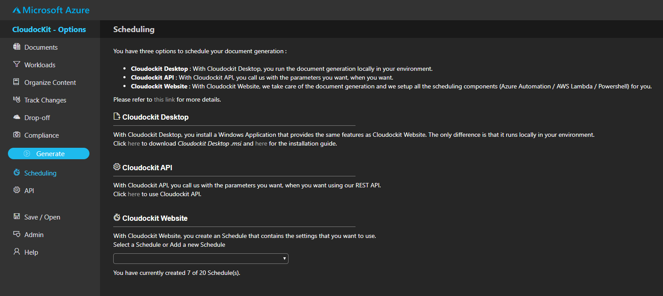Click 'here' to download Cloudockit Desktop .msi
The image size is (663, 296).
point(134,143)
